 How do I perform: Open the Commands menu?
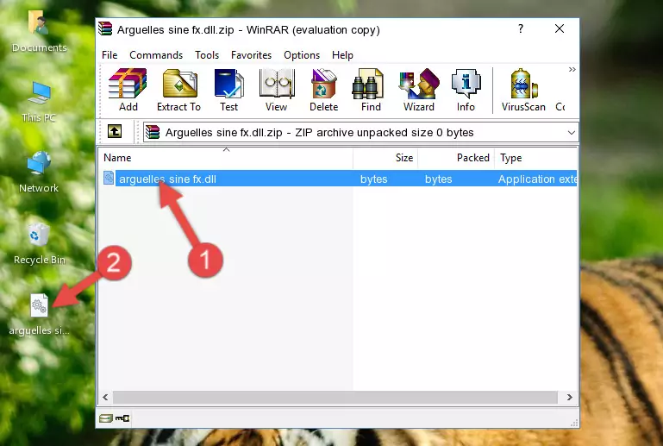[156, 55]
